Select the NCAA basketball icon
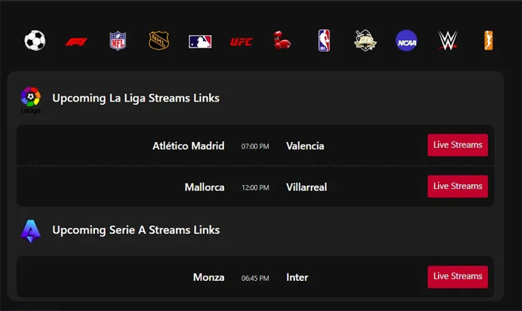This screenshot has width=522, height=311. coord(407,41)
